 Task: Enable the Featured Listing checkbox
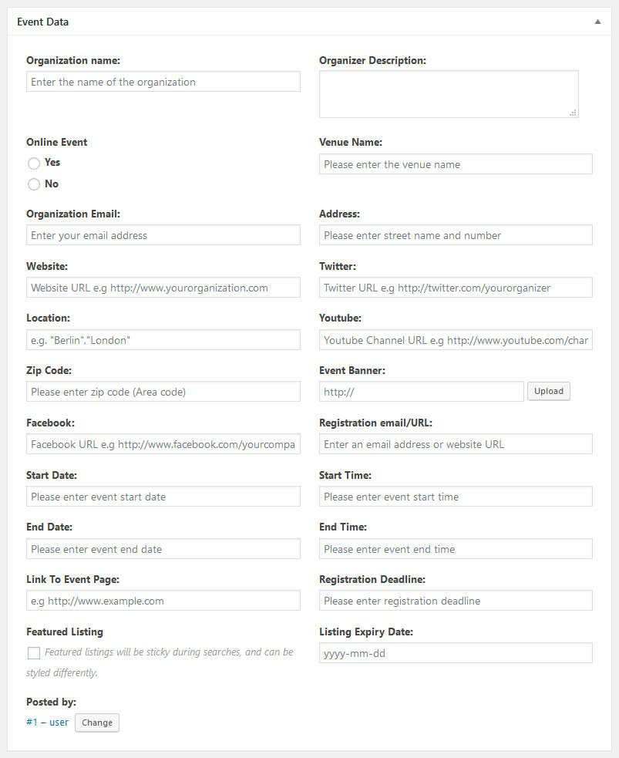click(x=34, y=653)
